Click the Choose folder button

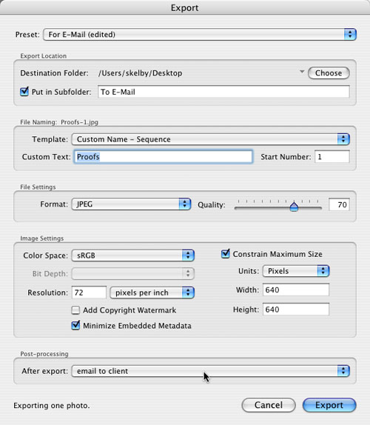(329, 73)
